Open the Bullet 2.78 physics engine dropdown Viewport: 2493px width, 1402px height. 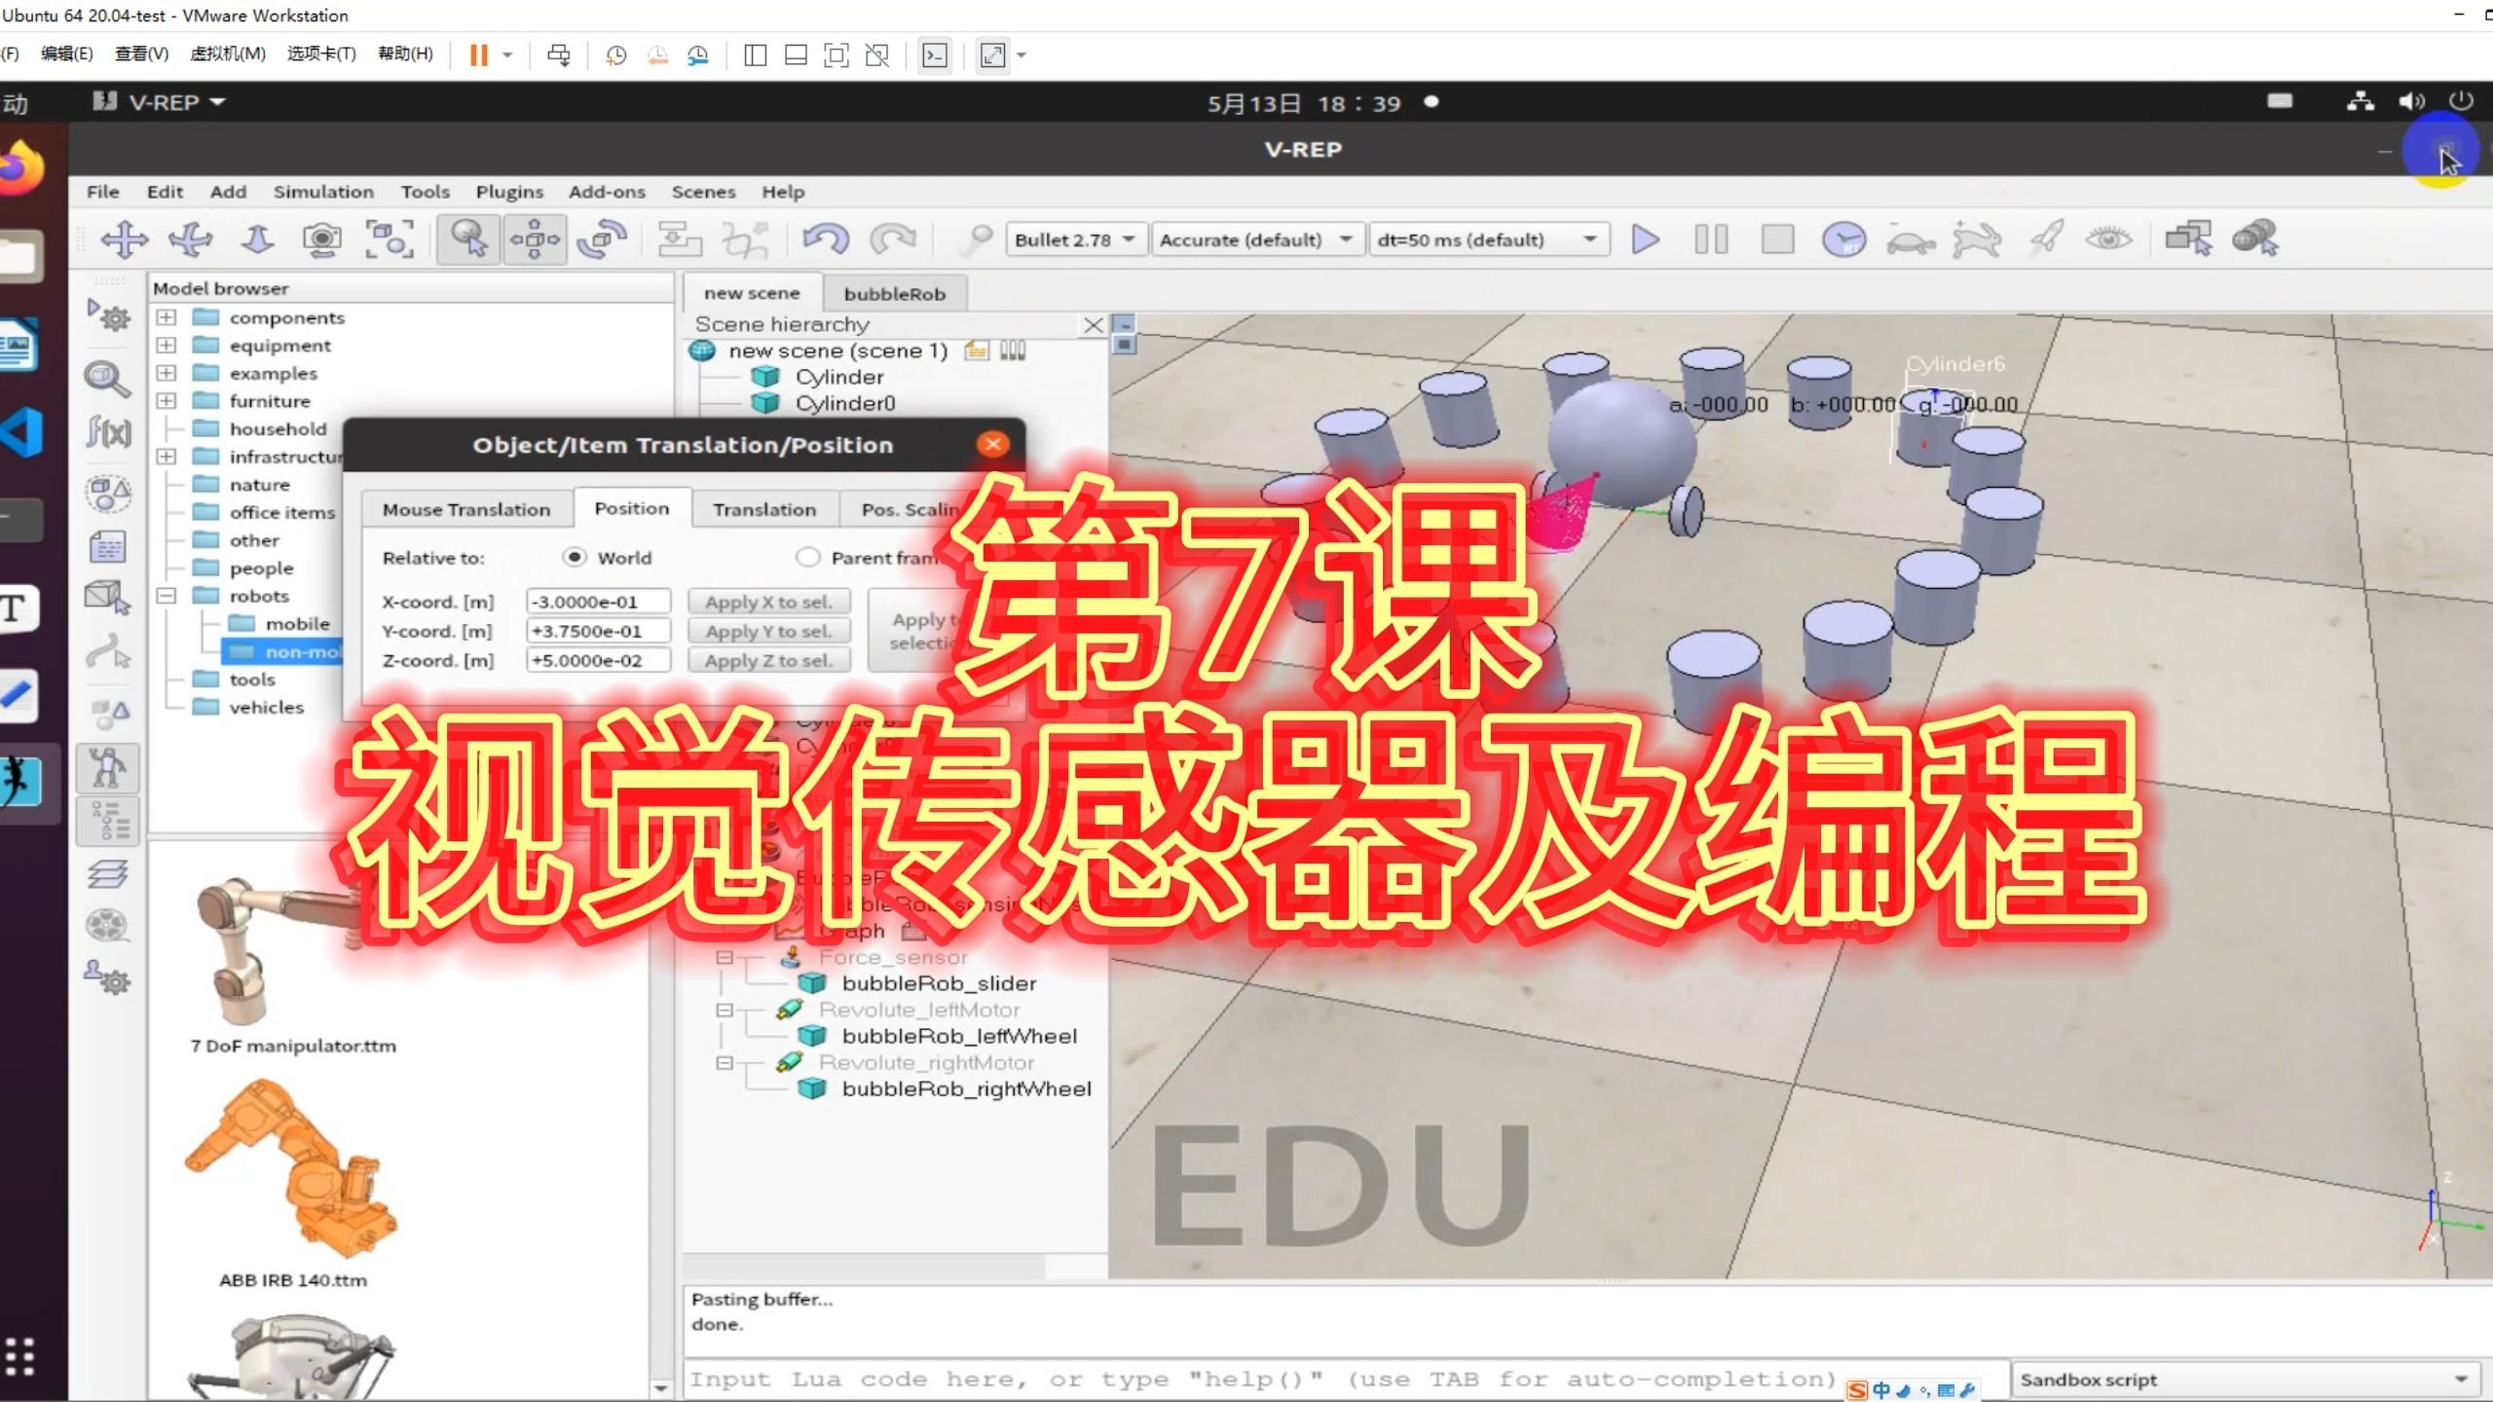point(1075,240)
